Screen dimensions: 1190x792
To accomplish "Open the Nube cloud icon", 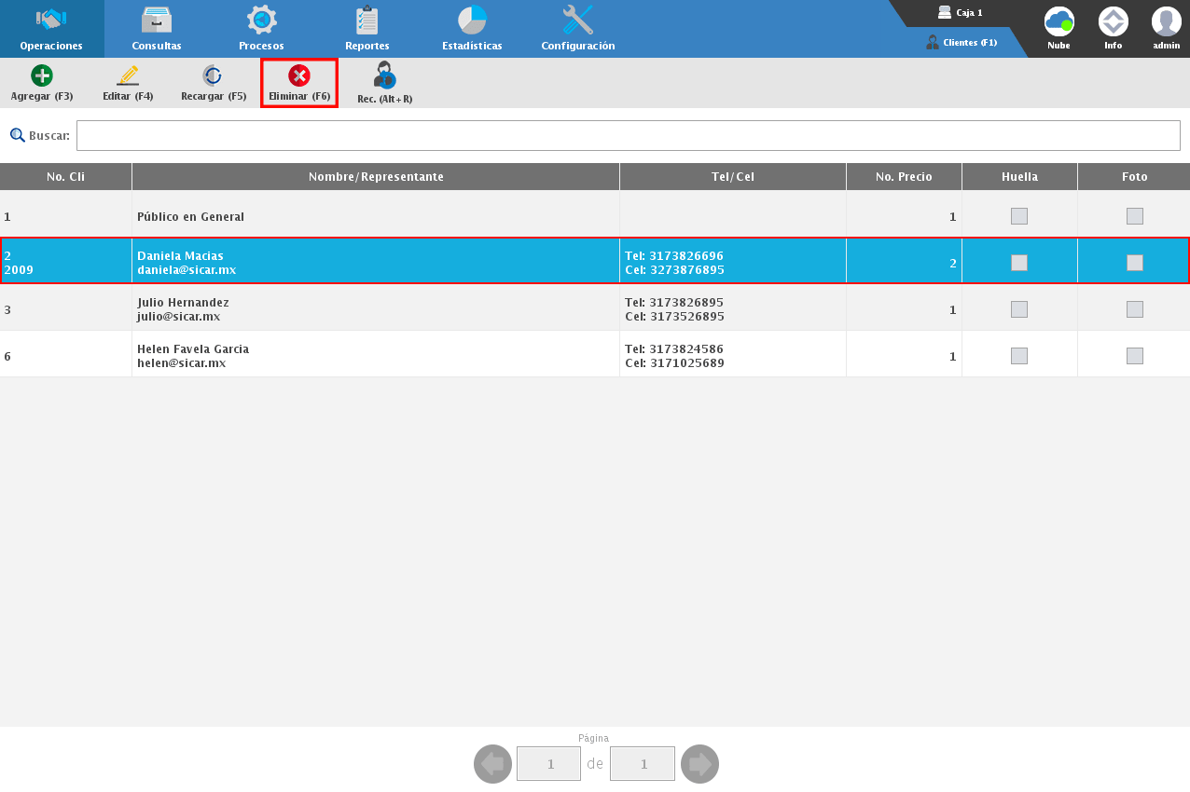I will click(1059, 21).
